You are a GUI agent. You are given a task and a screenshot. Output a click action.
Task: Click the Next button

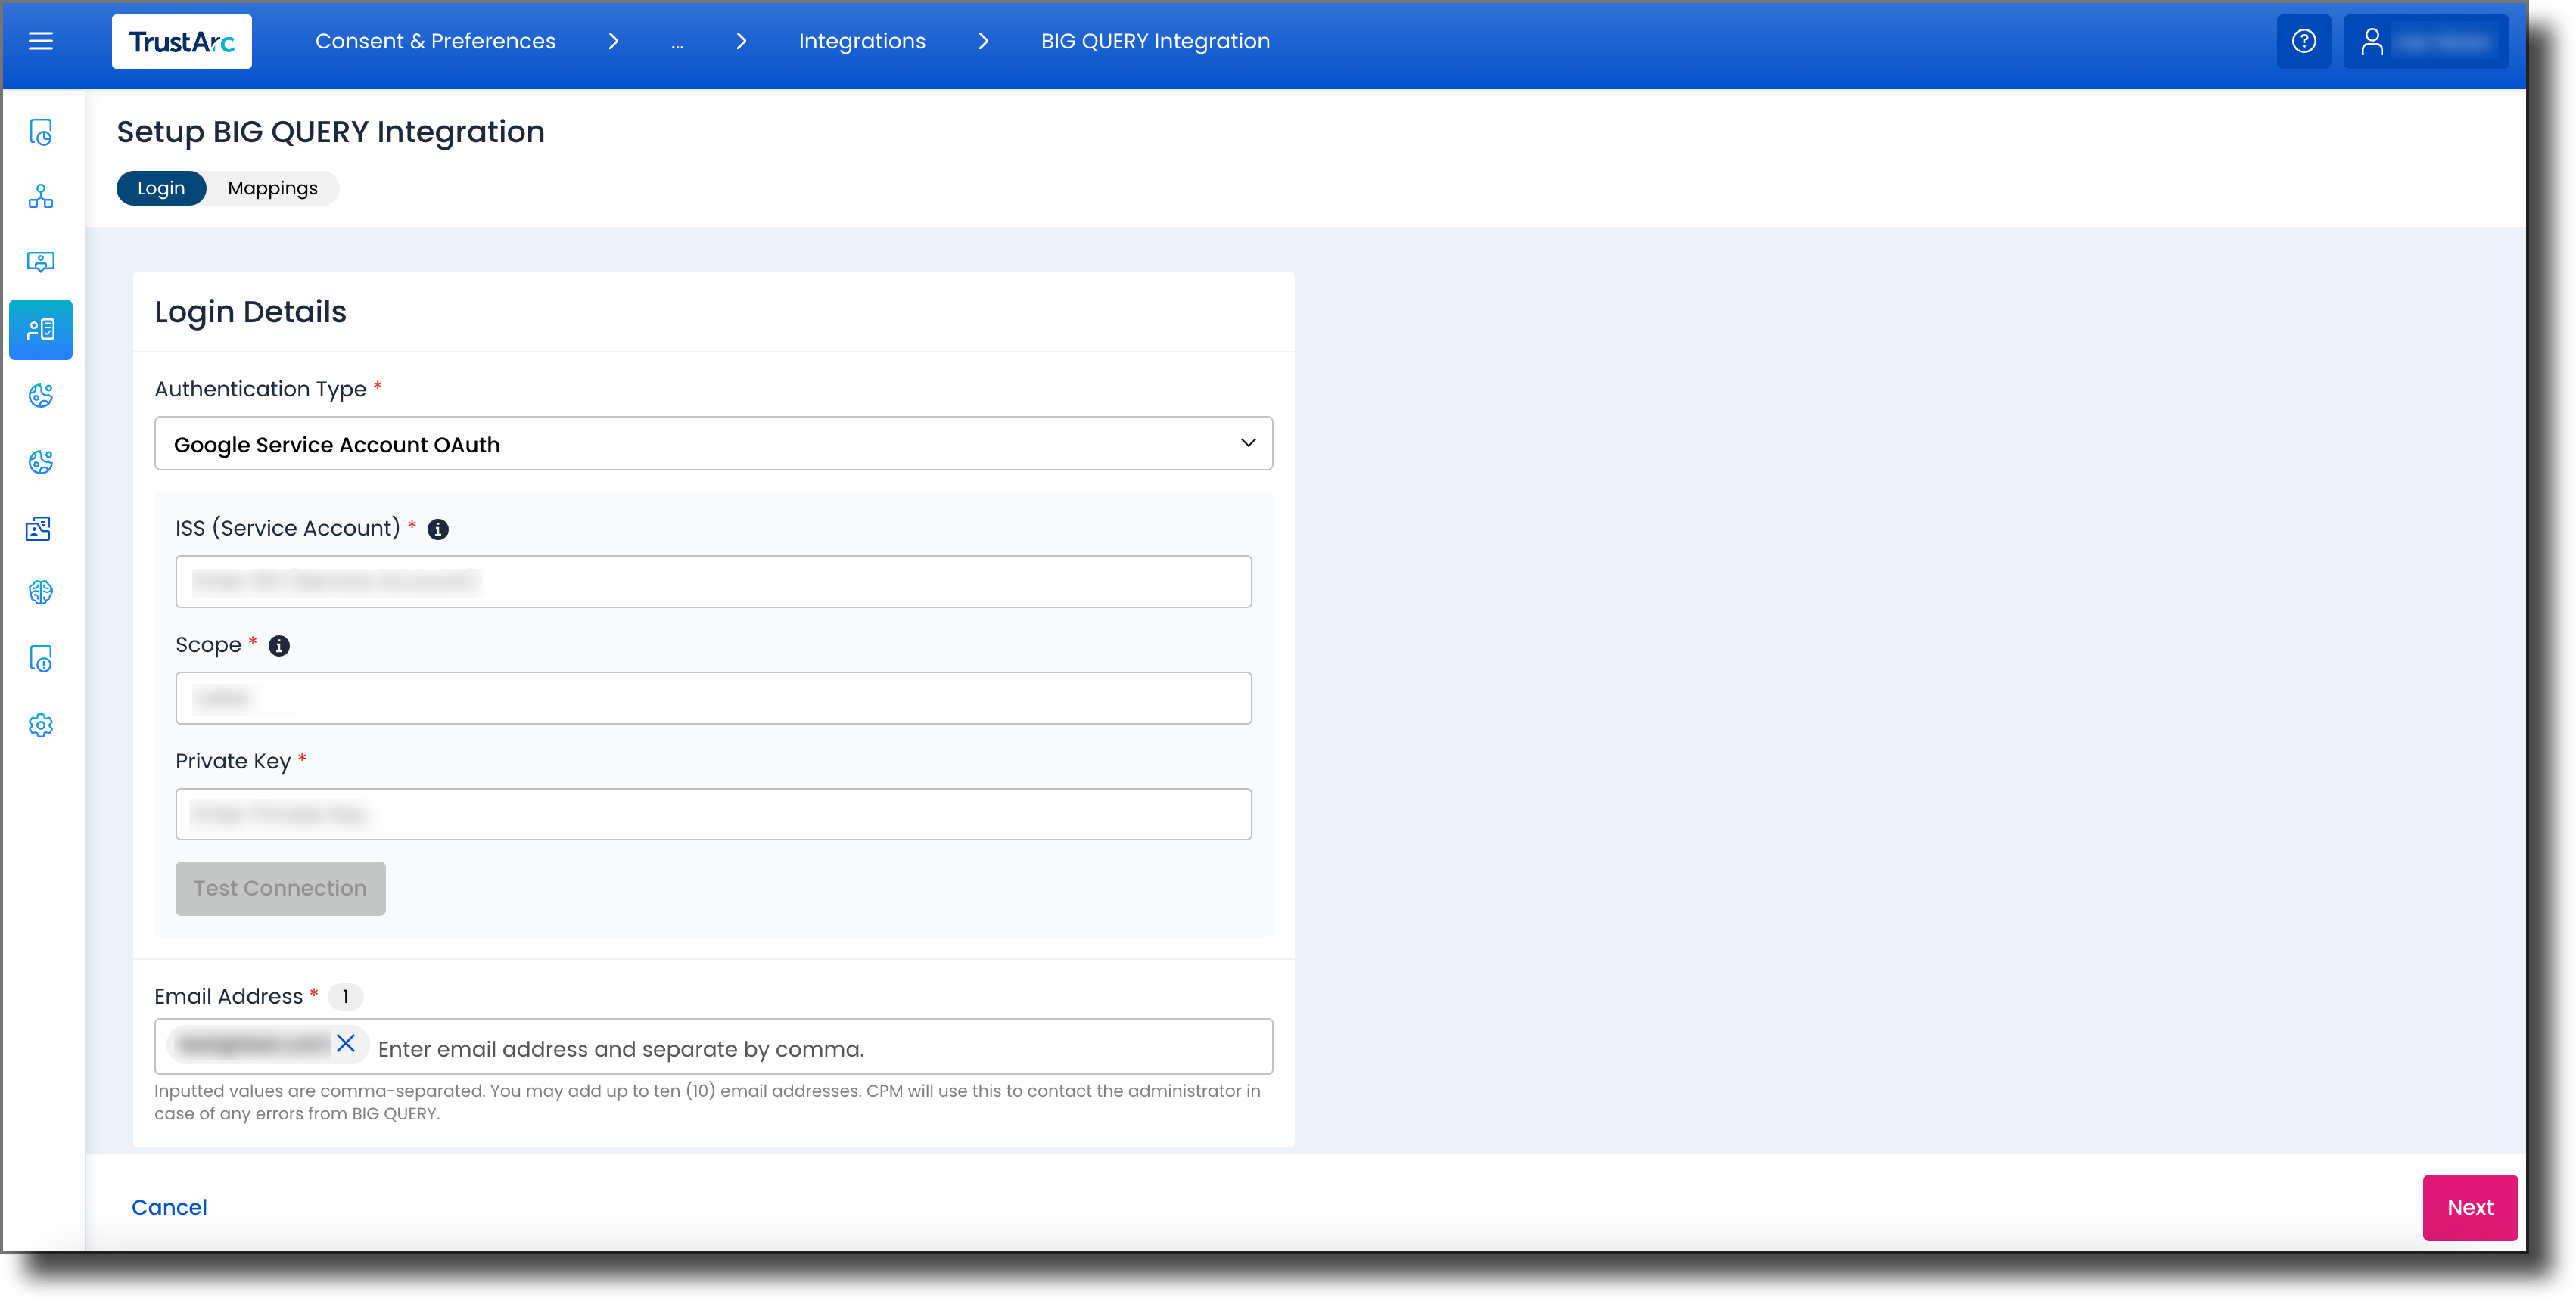click(x=2469, y=1207)
